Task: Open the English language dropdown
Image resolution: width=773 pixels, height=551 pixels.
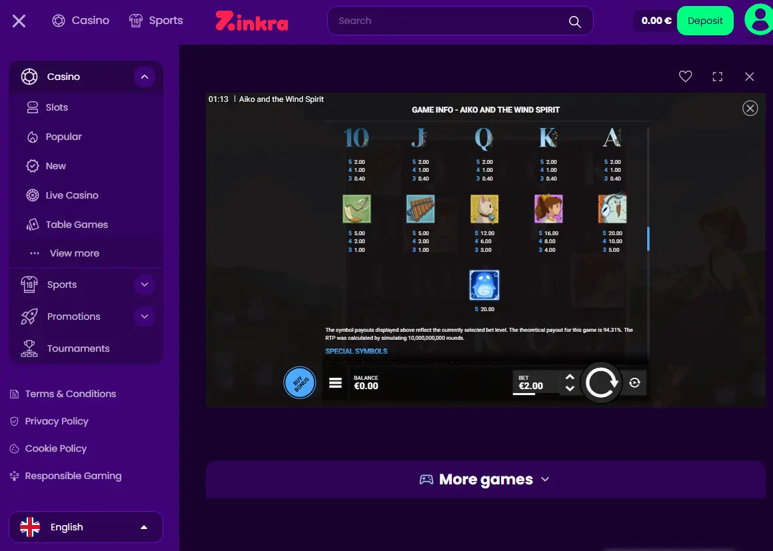Action: pos(86,527)
